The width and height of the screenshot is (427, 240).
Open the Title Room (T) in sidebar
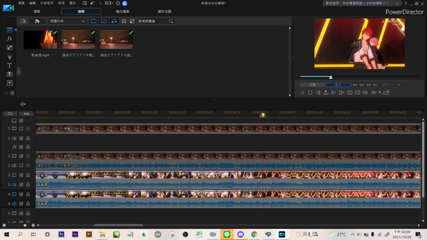coord(10,65)
